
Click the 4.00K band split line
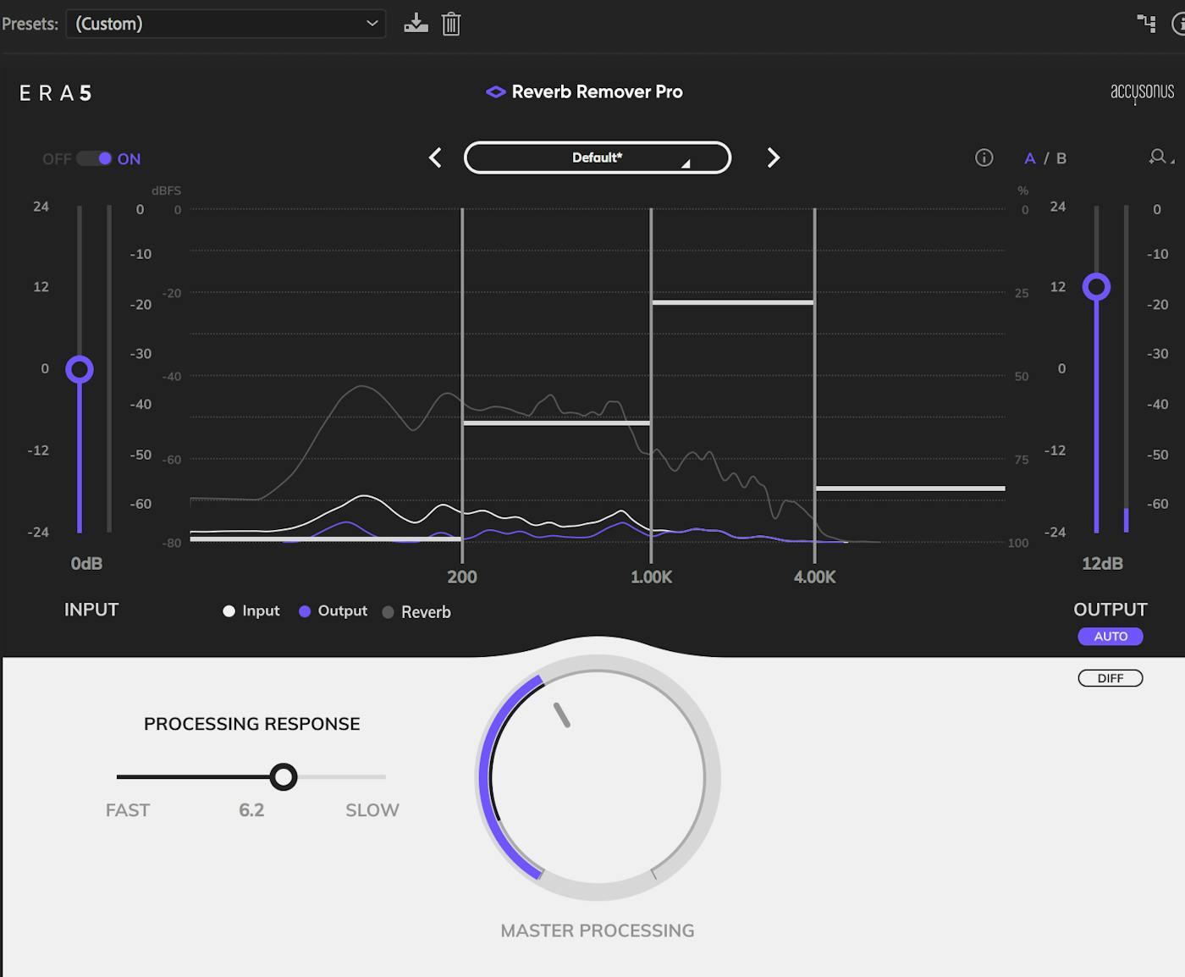tap(815, 385)
